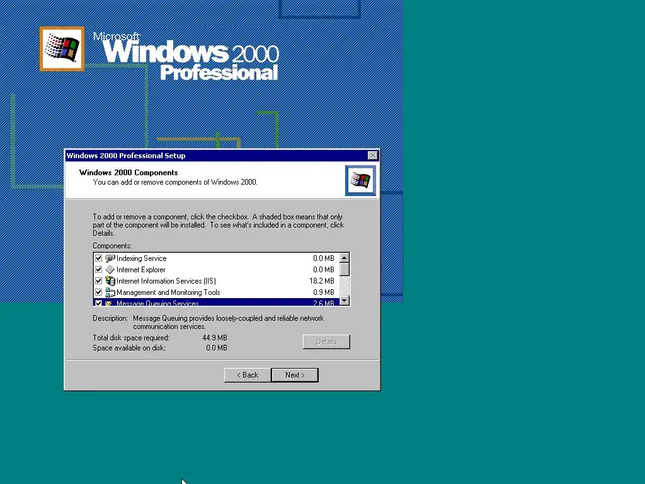The image size is (645, 484).
Task: Click the Space available on disk label
Action: pos(129,348)
